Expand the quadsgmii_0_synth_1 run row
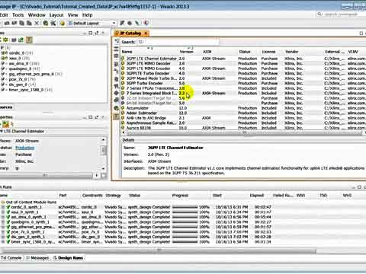366x274 pixels. click(3, 222)
